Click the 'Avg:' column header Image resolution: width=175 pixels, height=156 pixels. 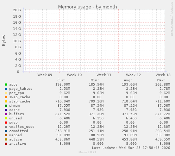(x=128, y=80)
